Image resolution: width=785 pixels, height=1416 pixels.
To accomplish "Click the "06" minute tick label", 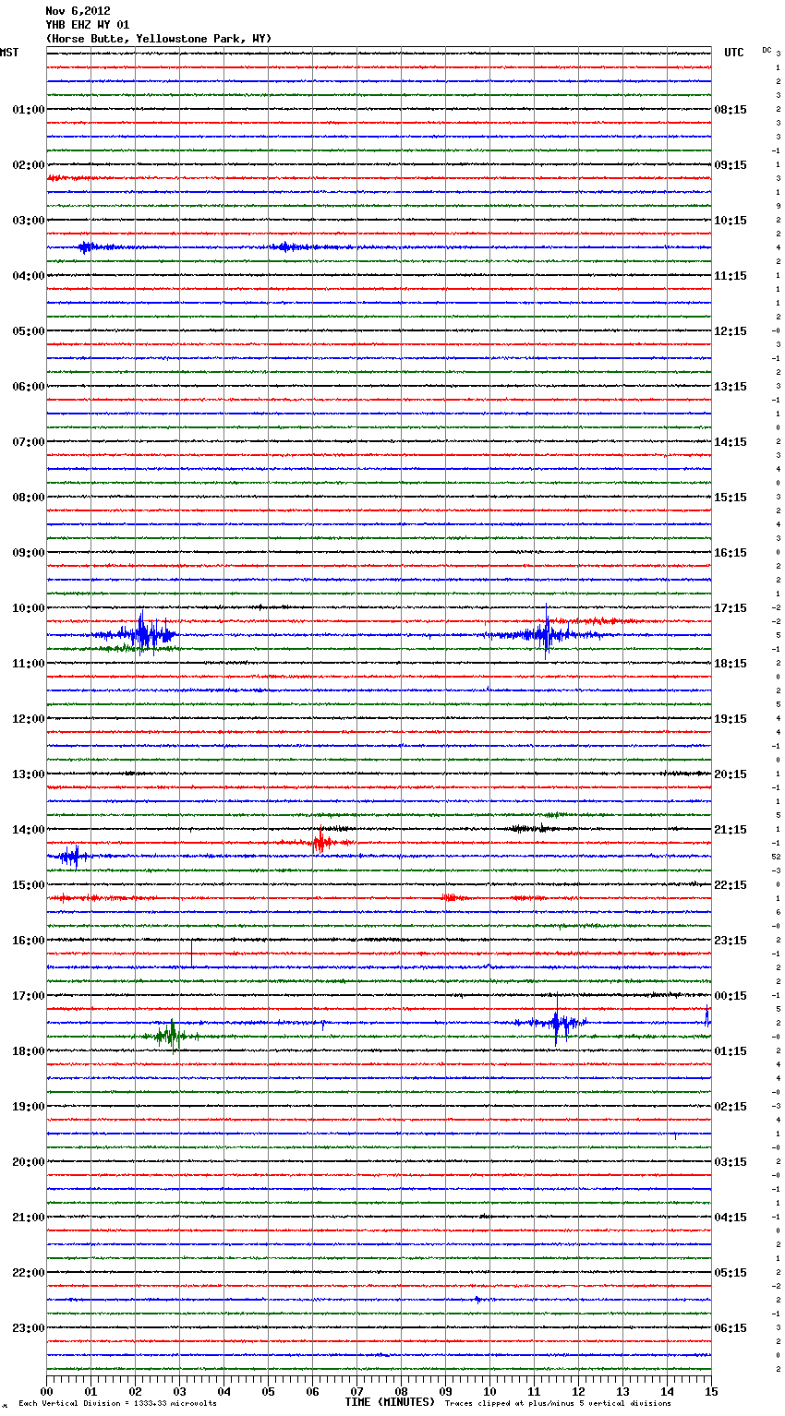I will (312, 1391).
